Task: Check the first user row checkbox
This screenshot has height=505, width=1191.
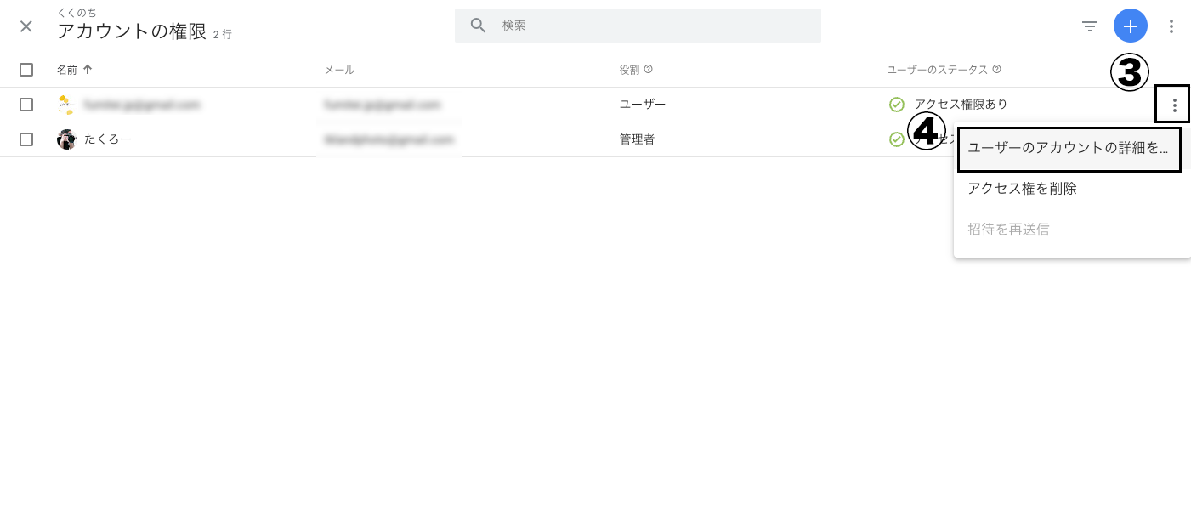Action: [26, 105]
